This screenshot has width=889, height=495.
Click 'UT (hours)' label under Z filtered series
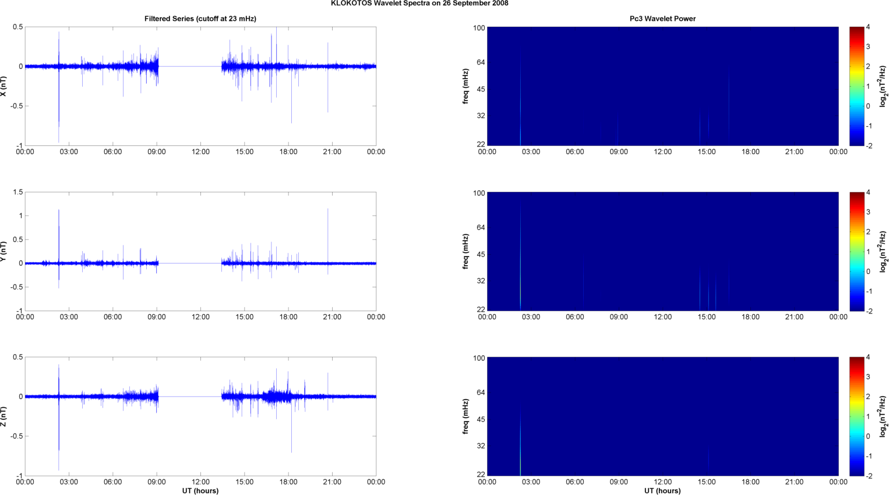tap(200, 491)
